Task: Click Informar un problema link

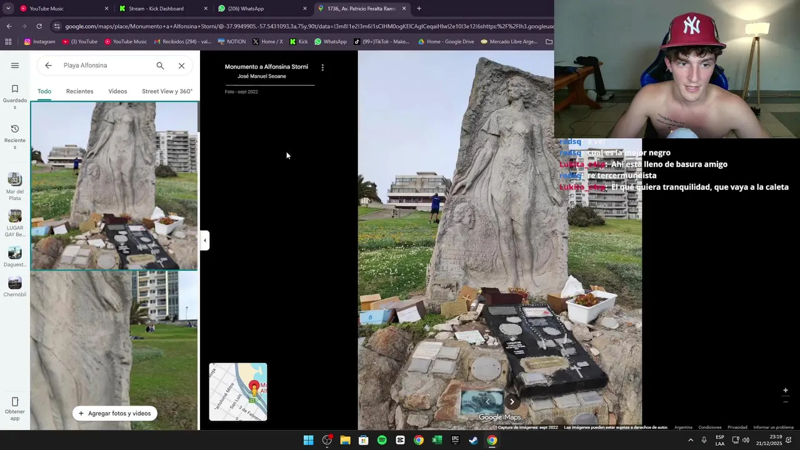Action: click(x=773, y=427)
